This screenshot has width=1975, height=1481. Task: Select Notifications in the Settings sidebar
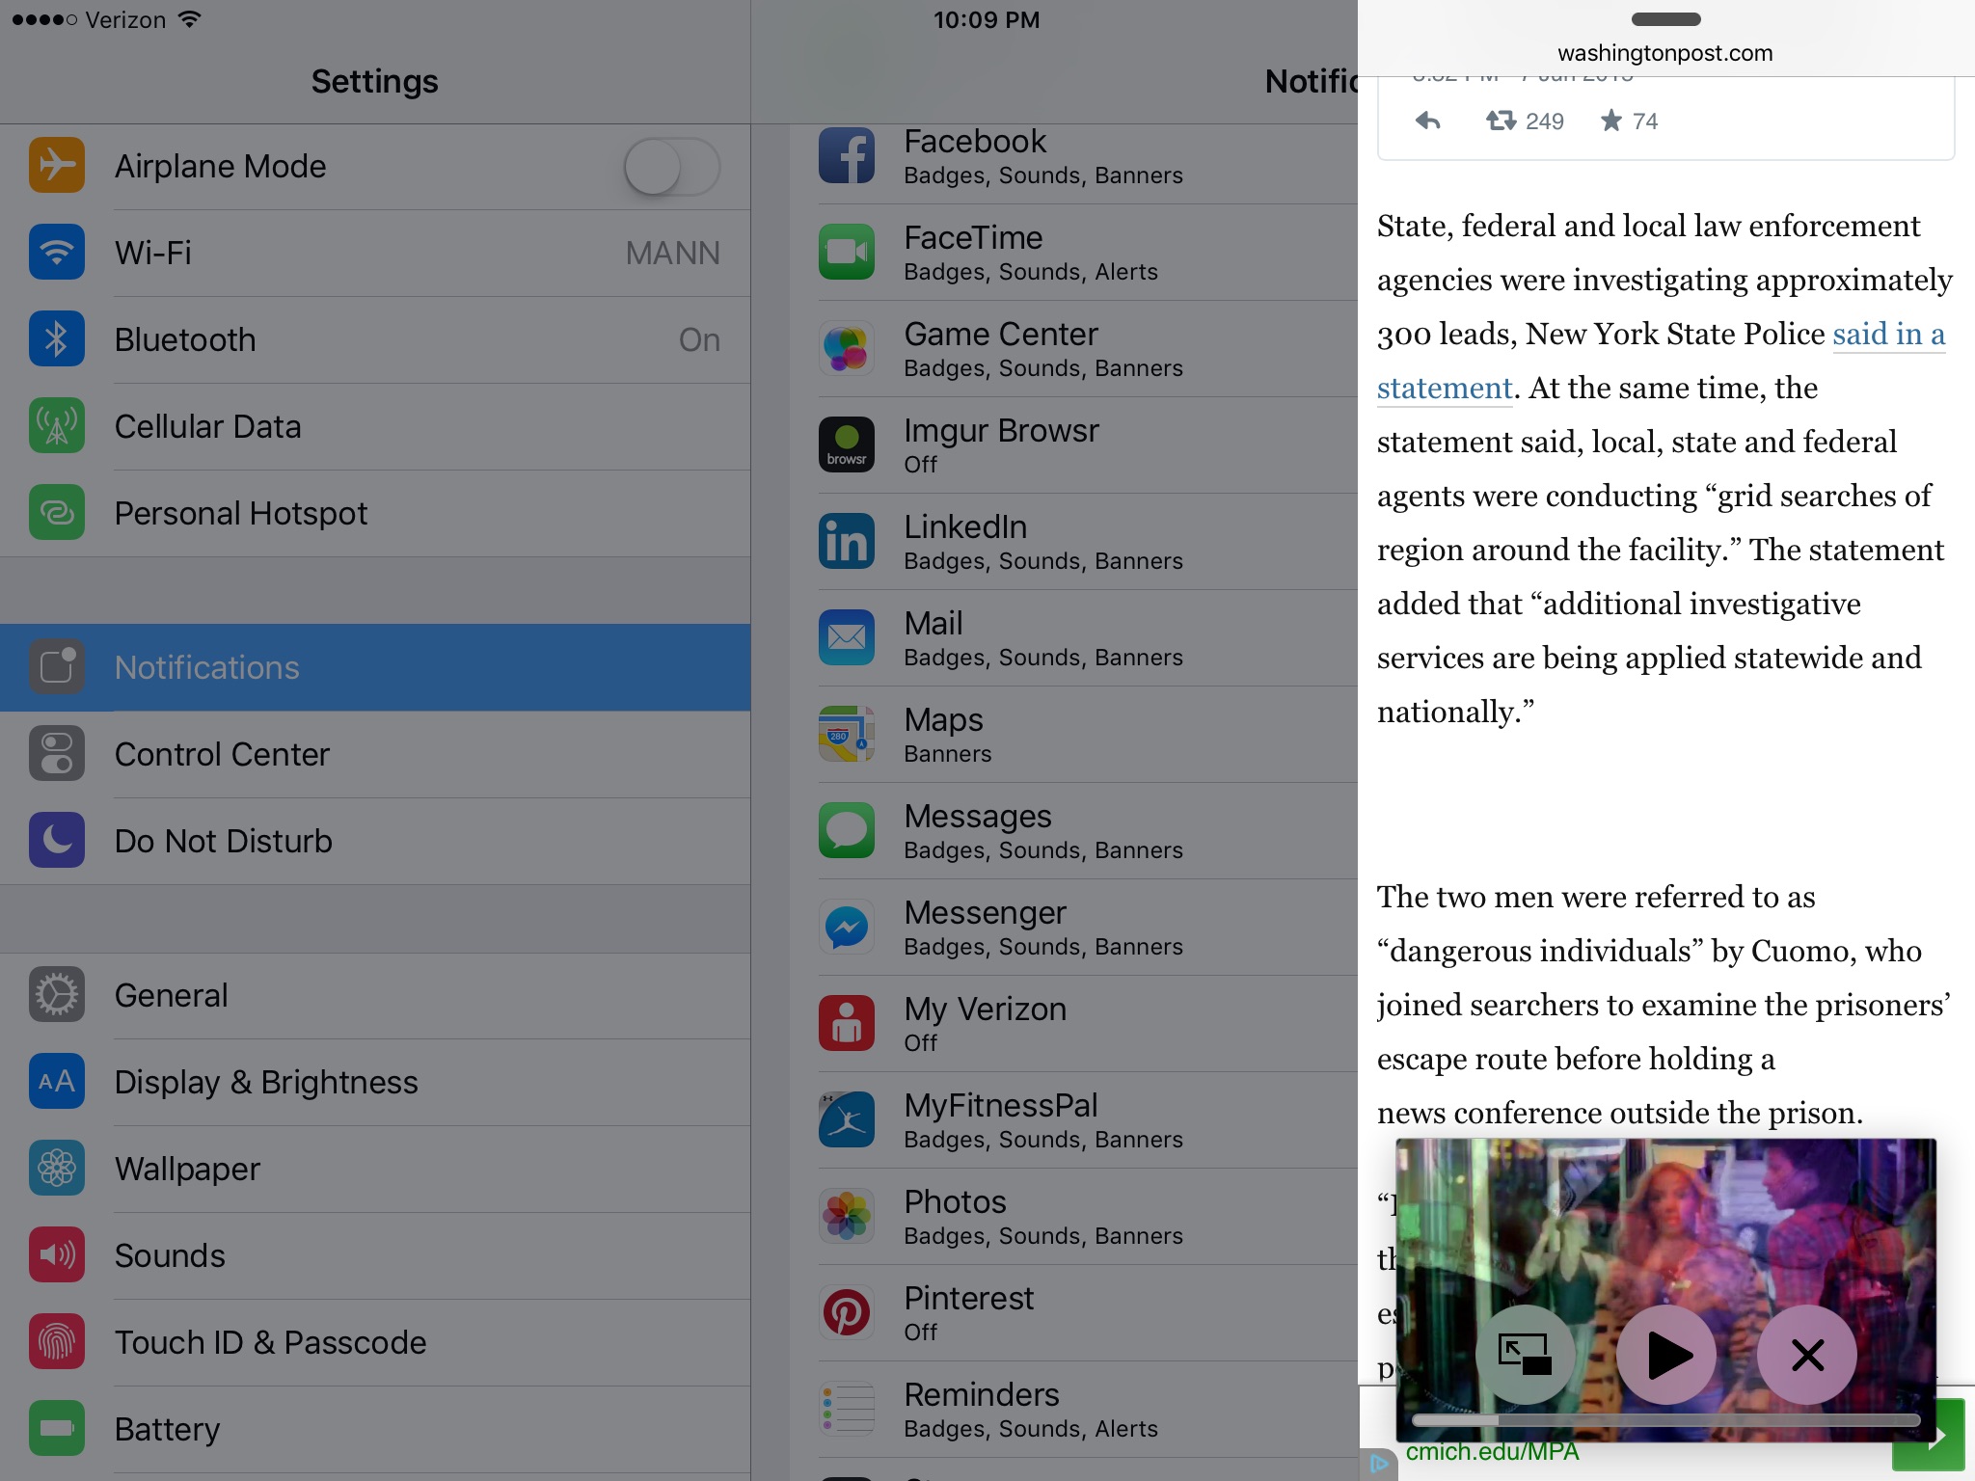375,667
